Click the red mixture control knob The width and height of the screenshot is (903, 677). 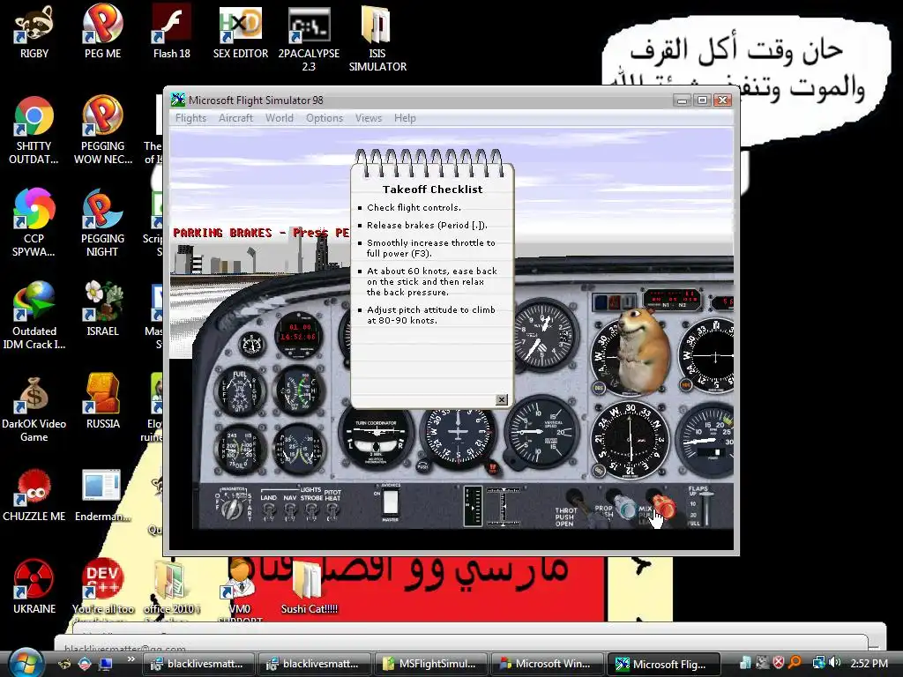tap(662, 504)
